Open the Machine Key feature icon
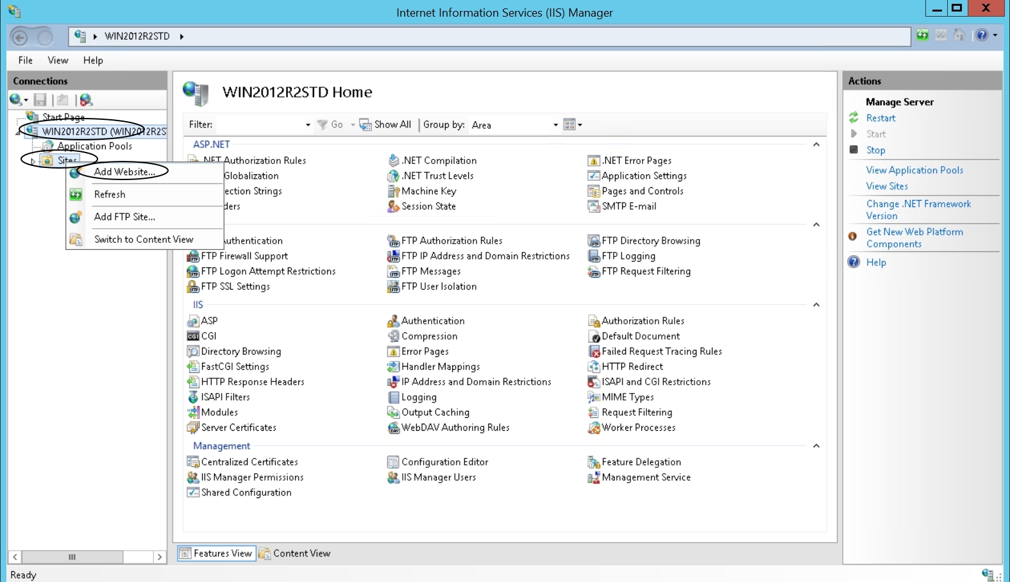 (x=394, y=191)
